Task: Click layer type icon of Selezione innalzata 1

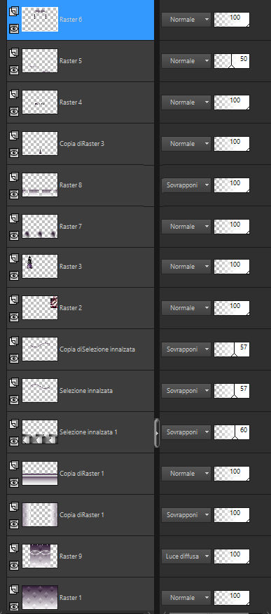Action: point(14,424)
